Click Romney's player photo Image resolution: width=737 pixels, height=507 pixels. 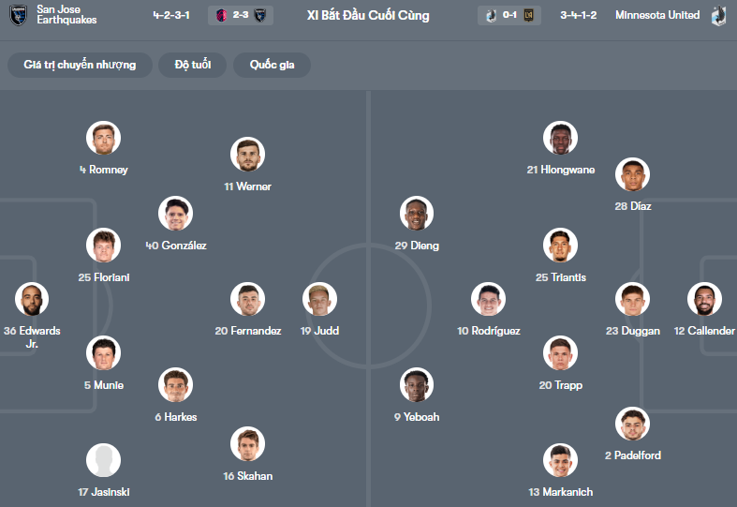(103, 139)
